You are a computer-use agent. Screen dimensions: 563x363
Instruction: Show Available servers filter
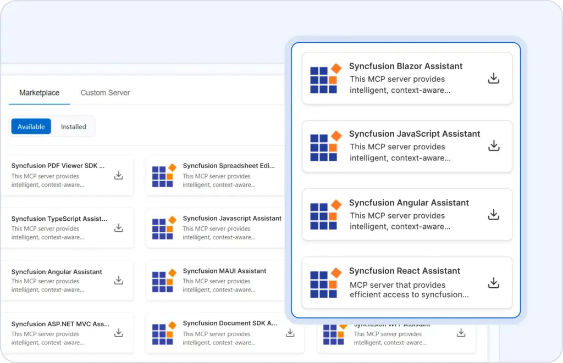[x=31, y=127]
